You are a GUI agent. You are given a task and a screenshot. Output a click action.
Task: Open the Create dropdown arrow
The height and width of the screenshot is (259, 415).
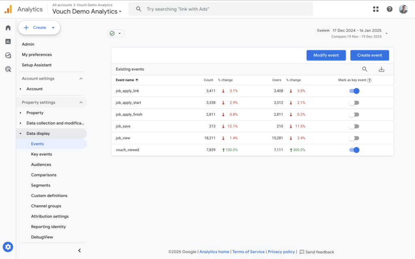[x=53, y=28]
